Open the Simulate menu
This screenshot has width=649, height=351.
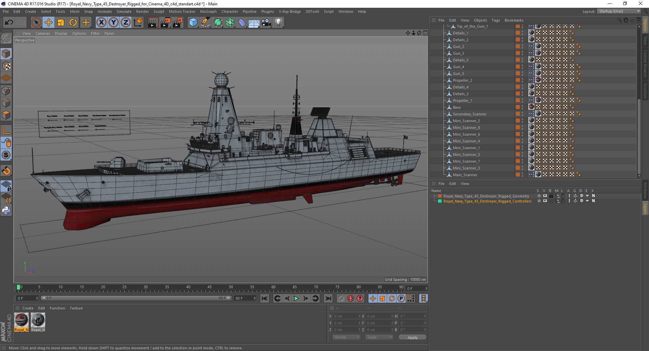pyautogui.click(x=124, y=11)
